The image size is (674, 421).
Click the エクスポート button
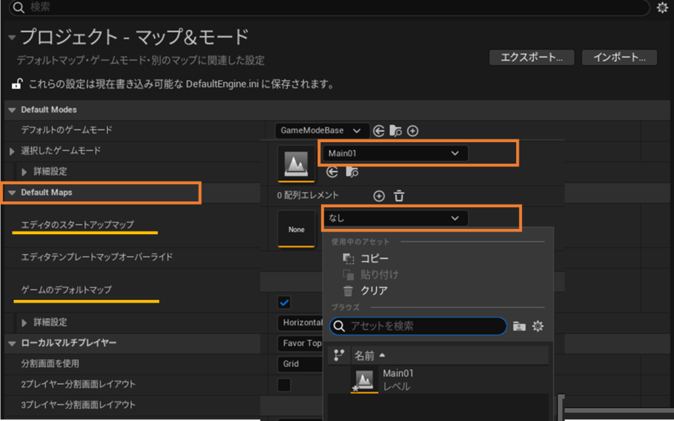(x=532, y=57)
